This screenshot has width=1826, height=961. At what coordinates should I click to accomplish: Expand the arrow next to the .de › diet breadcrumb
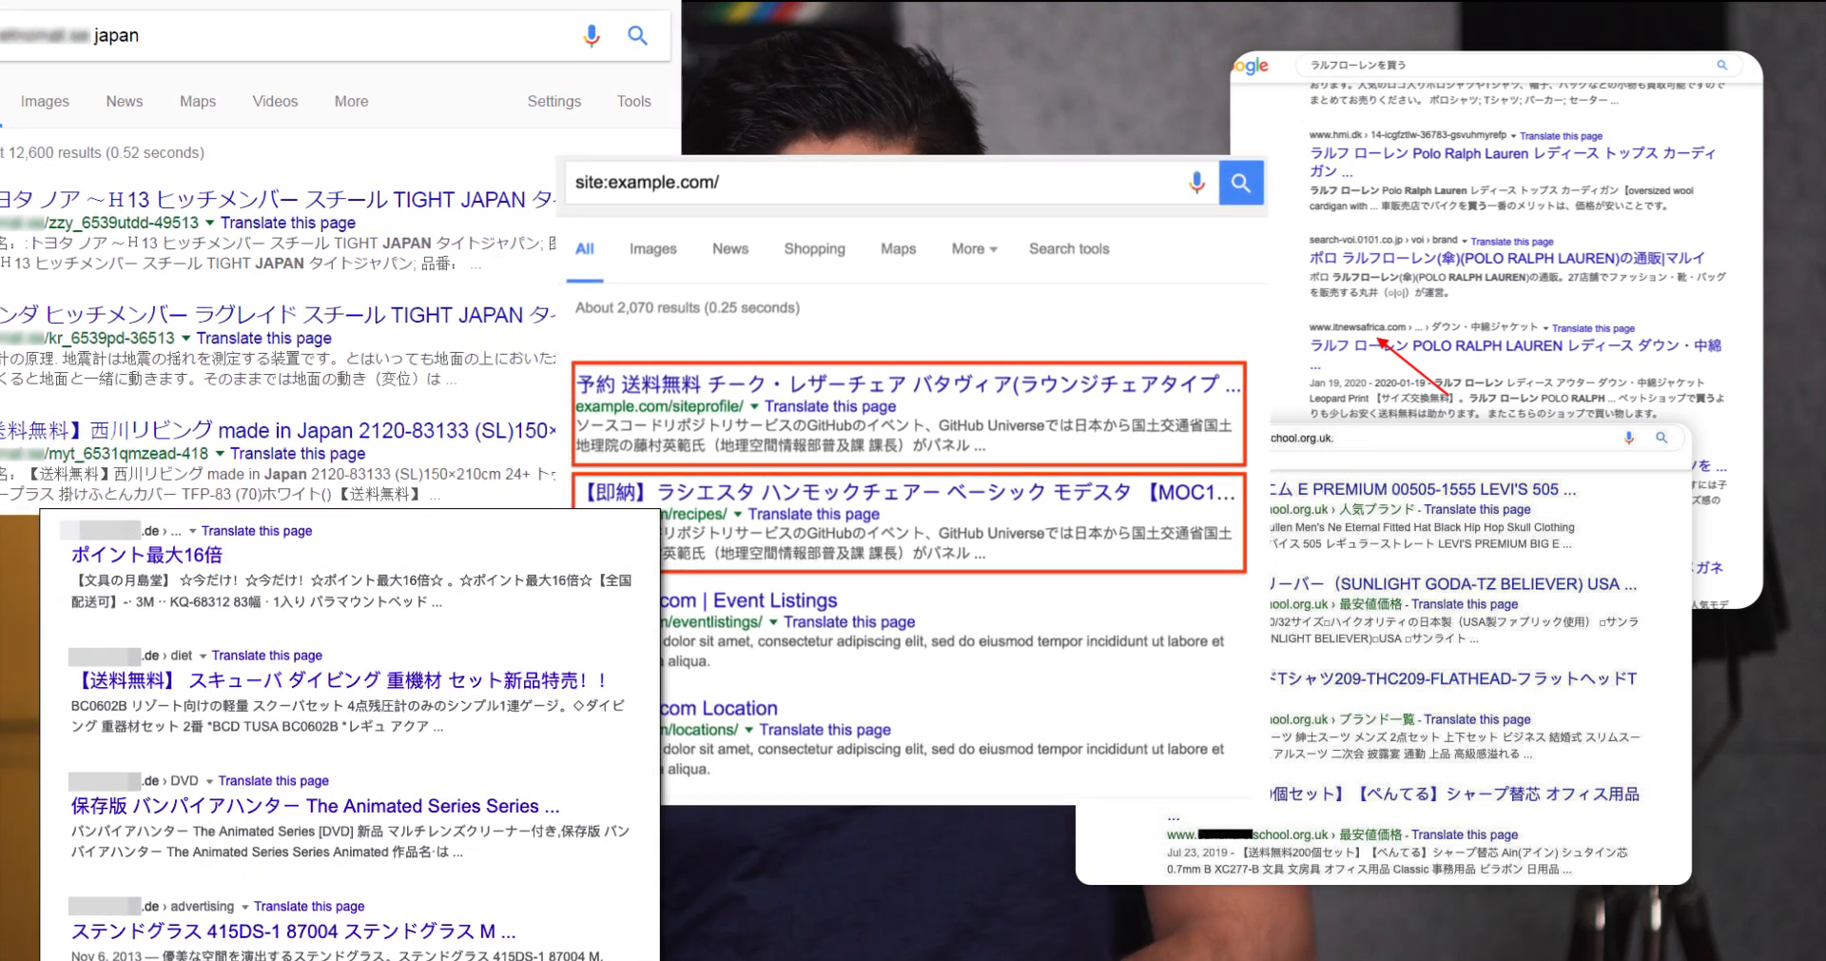203,656
